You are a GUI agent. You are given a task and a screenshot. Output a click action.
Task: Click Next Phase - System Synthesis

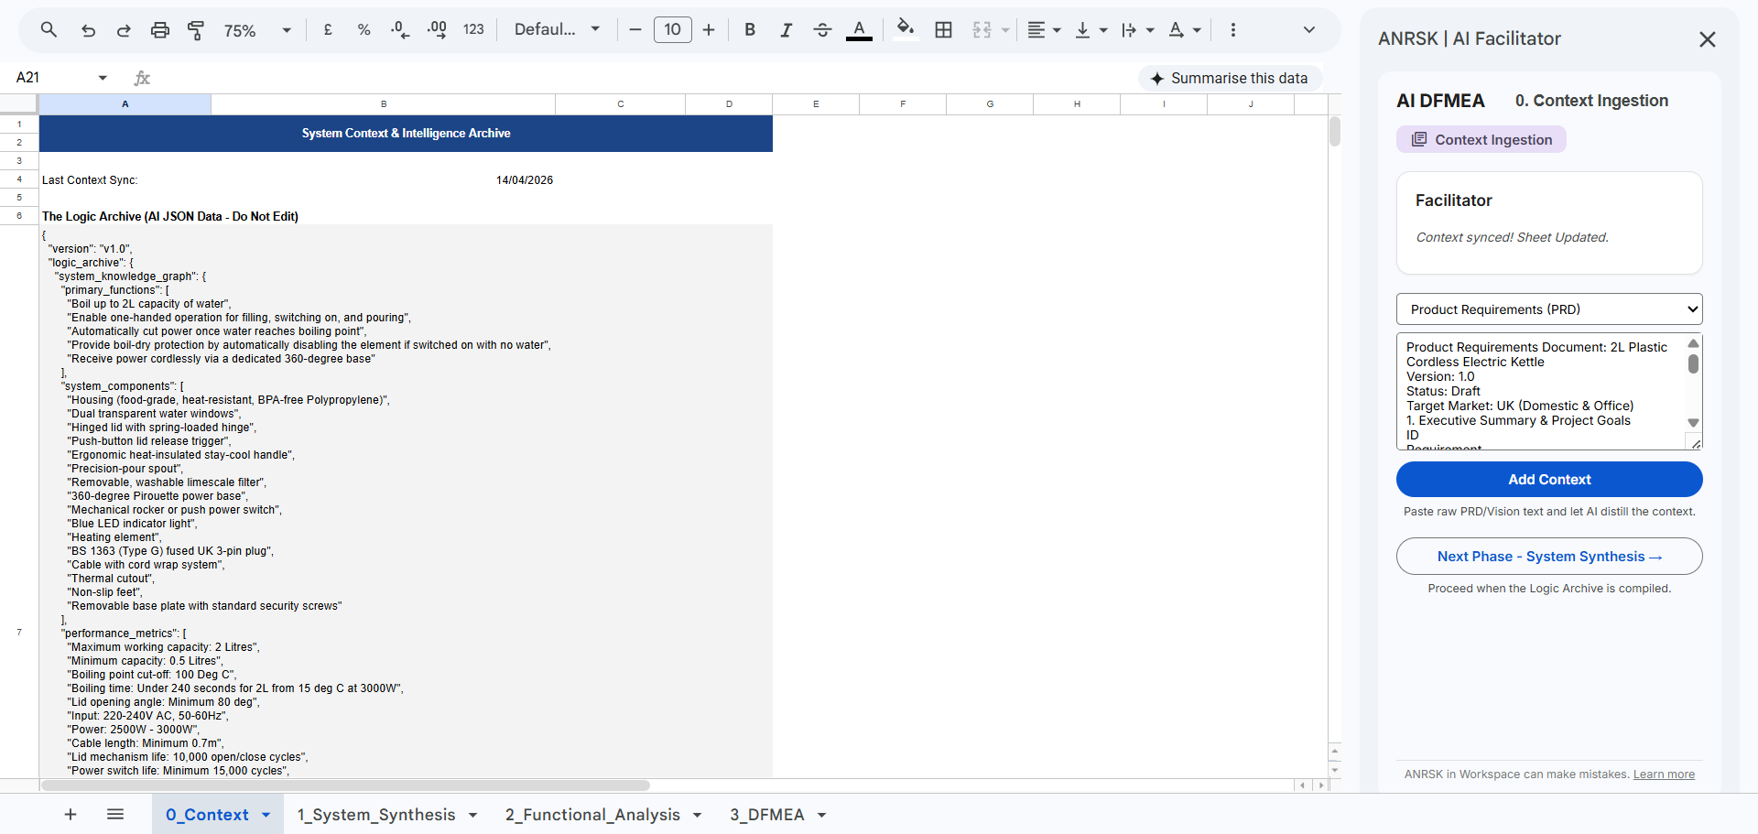tap(1547, 556)
